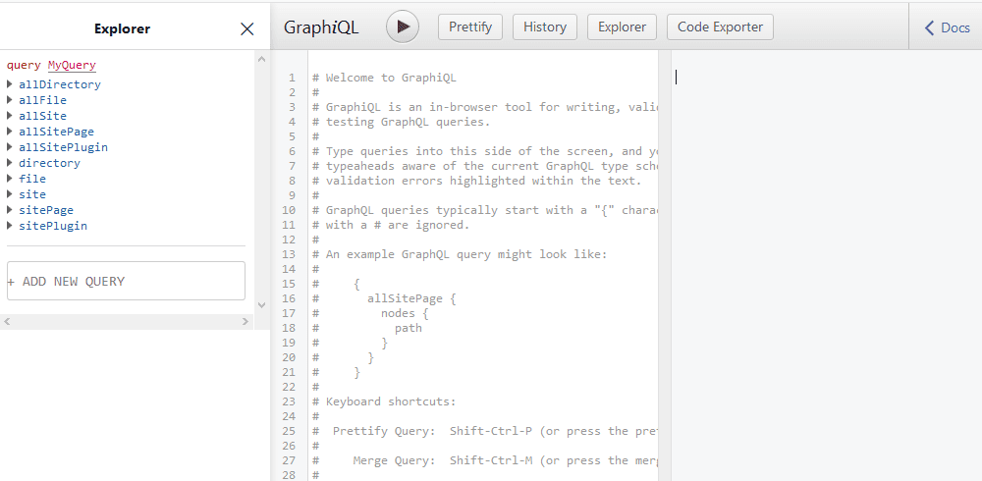The width and height of the screenshot is (982, 481).
Task: Click the ADD NEW QUERY box
Action: (126, 281)
